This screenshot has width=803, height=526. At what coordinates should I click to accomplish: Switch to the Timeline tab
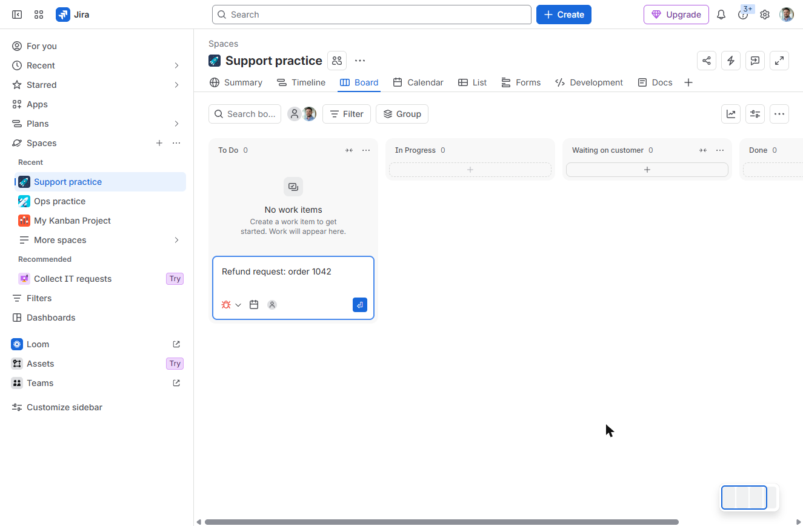coord(301,82)
